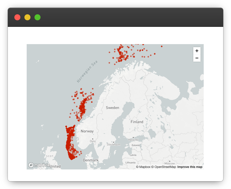Click the Oslo city marker
231x189 pixels.
93,139
